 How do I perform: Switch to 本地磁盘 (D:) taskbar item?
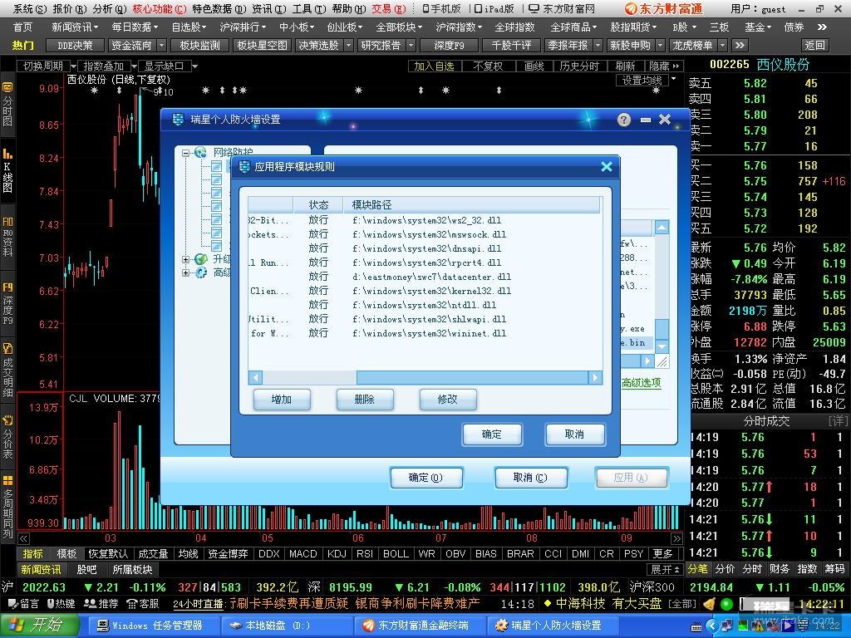pyautogui.click(x=285, y=626)
